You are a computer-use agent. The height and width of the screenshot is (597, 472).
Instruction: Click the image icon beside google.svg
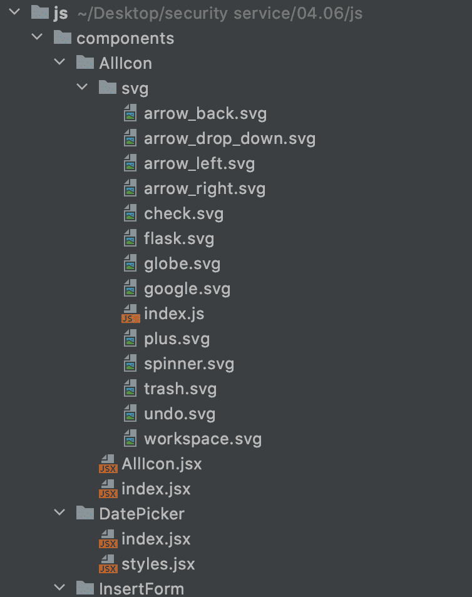coord(130,288)
